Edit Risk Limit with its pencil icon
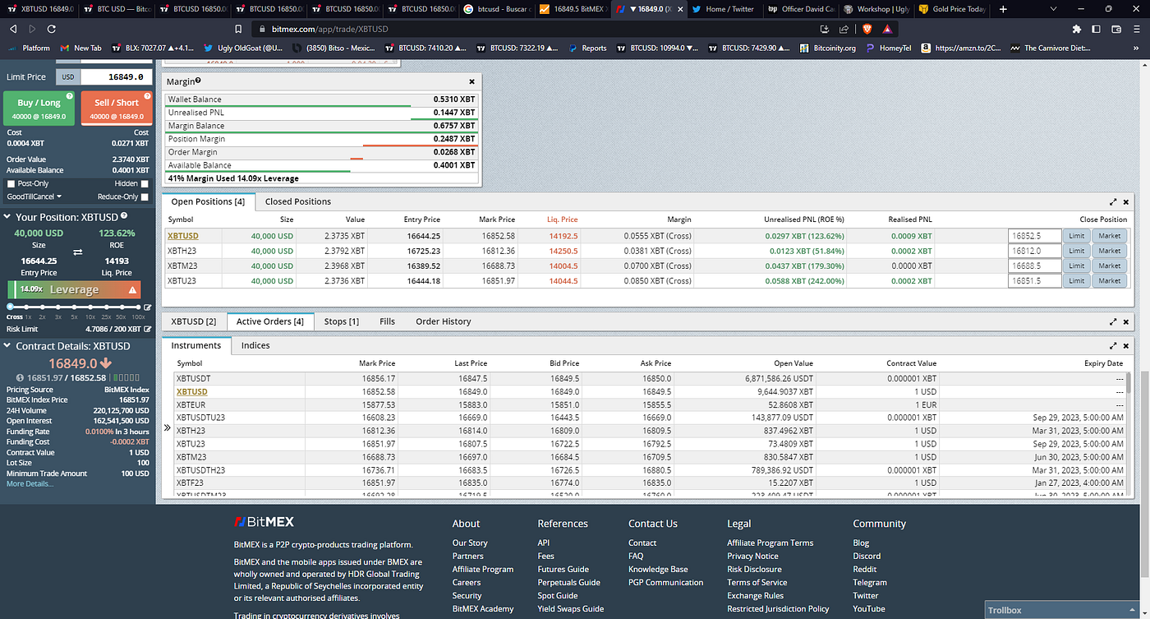The height and width of the screenshot is (619, 1150). [x=148, y=329]
